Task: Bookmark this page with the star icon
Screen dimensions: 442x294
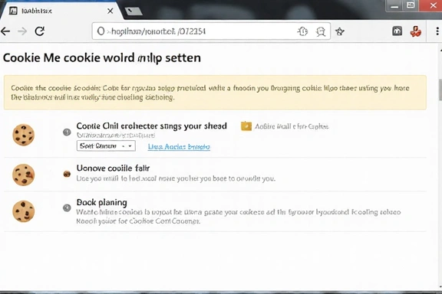Action: 340,31
